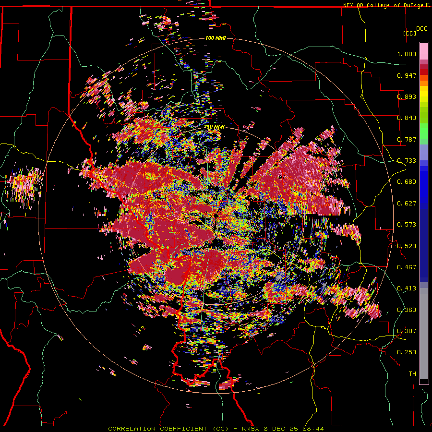The width and height of the screenshot is (432, 432).
Task: Click the DCC legend heading
Action: (x=421, y=29)
